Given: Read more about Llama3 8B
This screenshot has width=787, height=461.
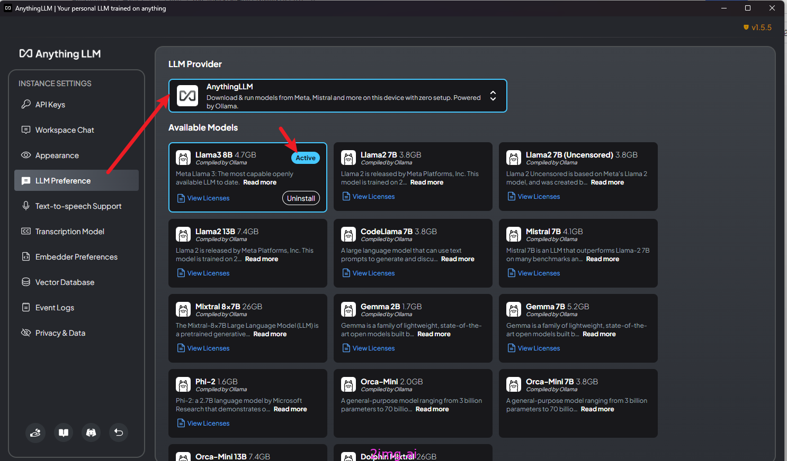Looking at the screenshot, I should tap(260, 182).
